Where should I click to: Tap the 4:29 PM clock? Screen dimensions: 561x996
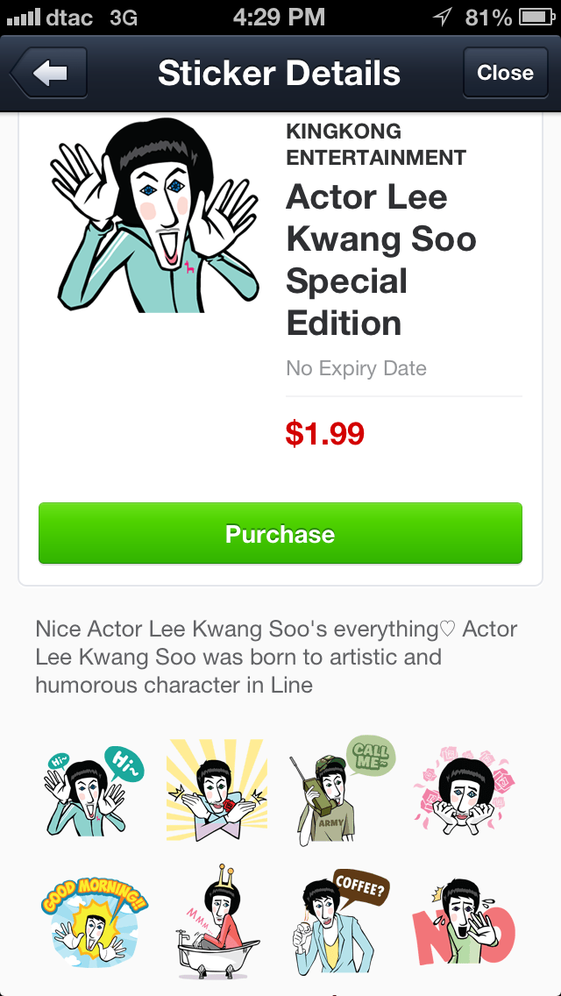click(280, 17)
